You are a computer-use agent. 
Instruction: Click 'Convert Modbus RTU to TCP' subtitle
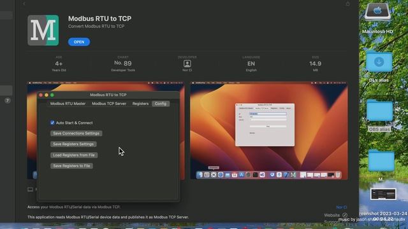pyautogui.click(x=96, y=26)
